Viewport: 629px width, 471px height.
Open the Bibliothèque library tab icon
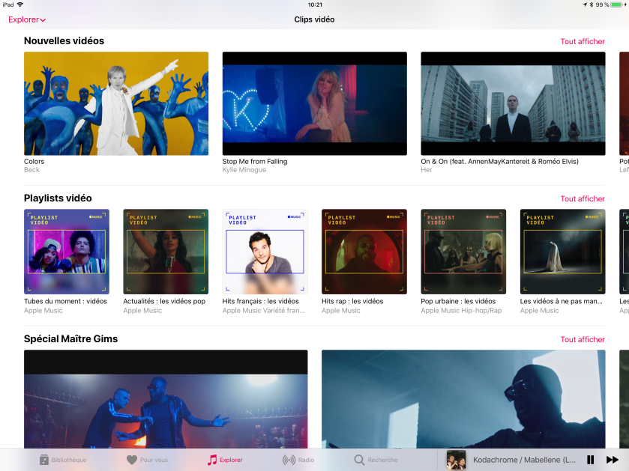44,460
